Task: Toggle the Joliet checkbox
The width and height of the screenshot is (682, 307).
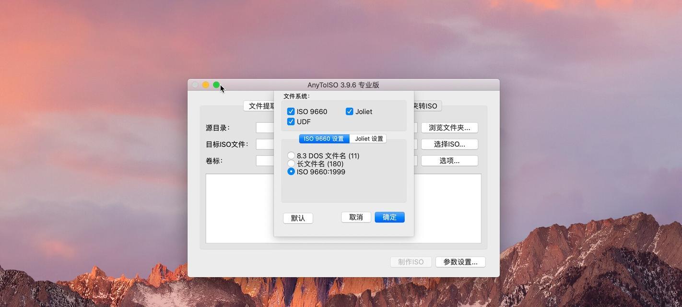Action: (350, 111)
